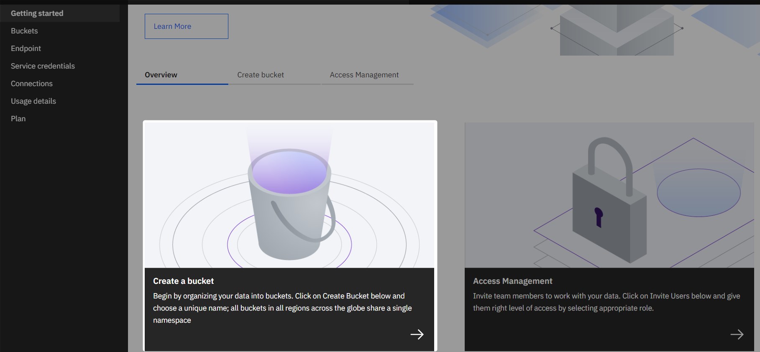Open Connections from the left menu

tap(32, 84)
